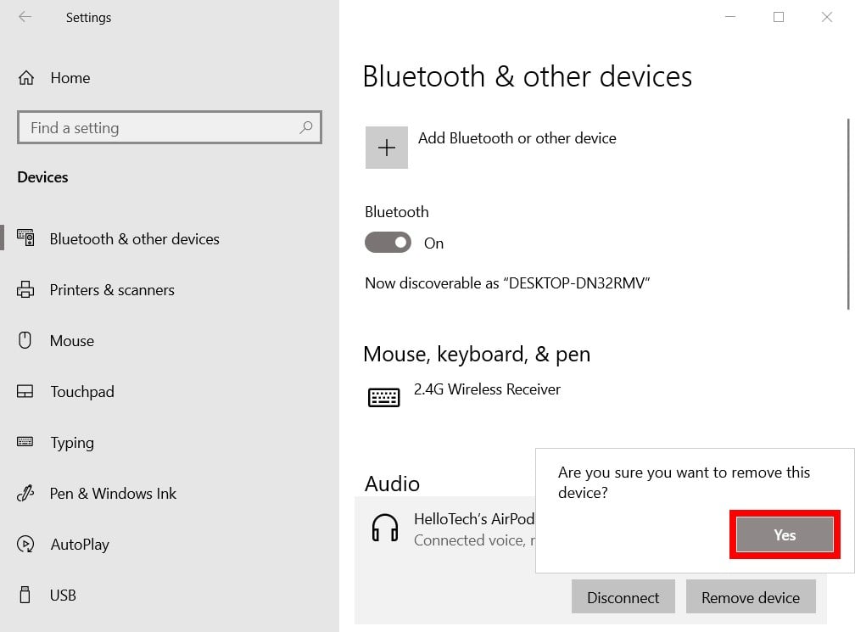Turn off the Bluetooth toggle
The image size is (855, 632).
pyautogui.click(x=388, y=243)
